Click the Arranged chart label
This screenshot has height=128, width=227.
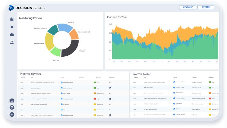(x=82, y=51)
